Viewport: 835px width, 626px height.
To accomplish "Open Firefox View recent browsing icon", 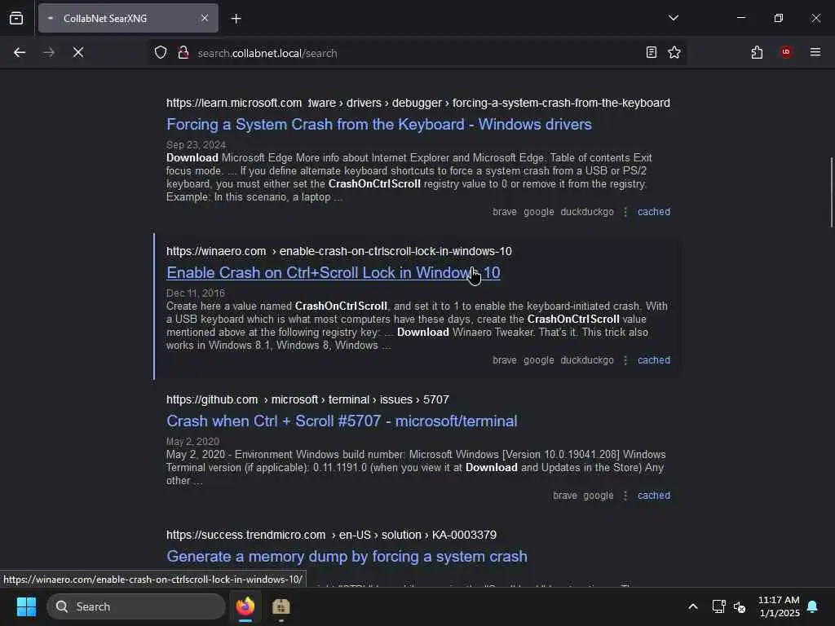I will click(x=16, y=18).
